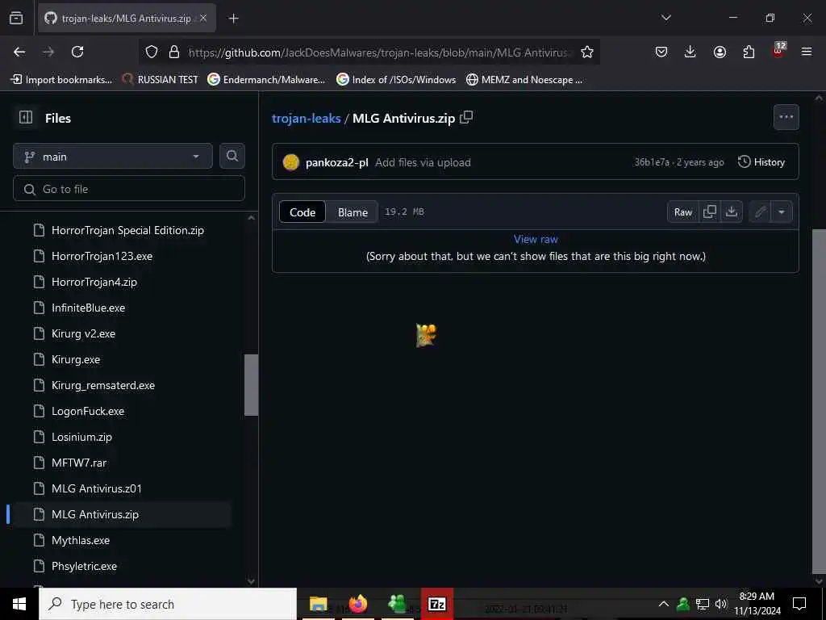
Task: Copy raw file contents icon
Action: click(710, 212)
